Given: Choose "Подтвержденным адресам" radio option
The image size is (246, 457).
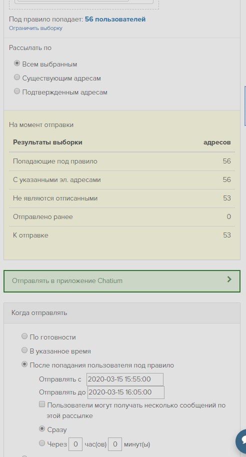Looking at the screenshot, I should pyautogui.click(x=17, y=91).
